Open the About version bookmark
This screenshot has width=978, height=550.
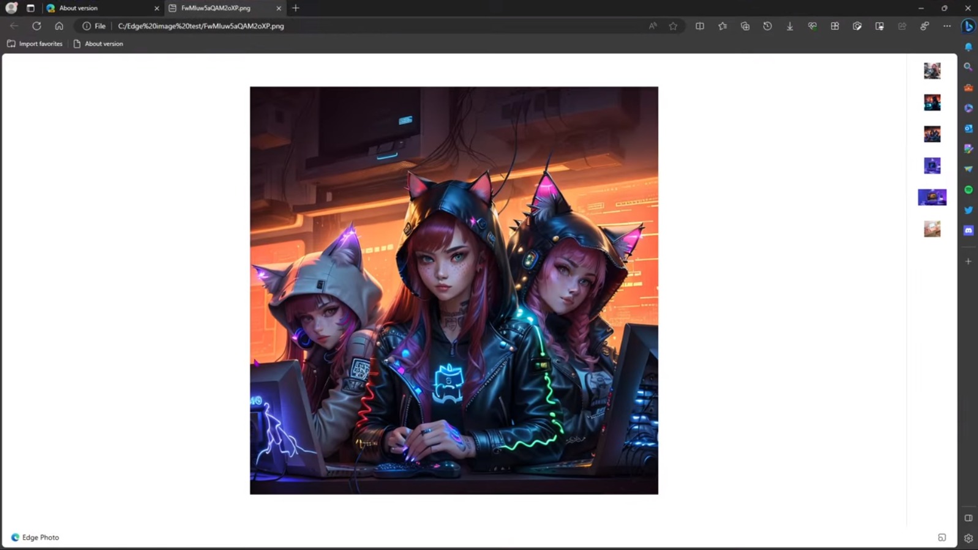click(98, 44)
